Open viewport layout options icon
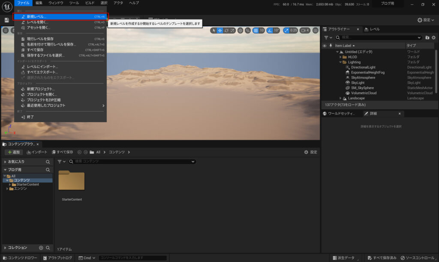 tap(316, 30)
